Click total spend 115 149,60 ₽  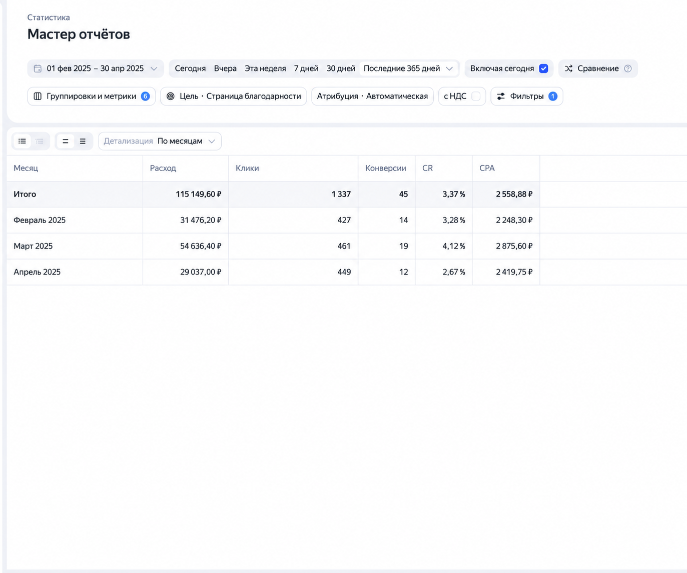[198, 194]
